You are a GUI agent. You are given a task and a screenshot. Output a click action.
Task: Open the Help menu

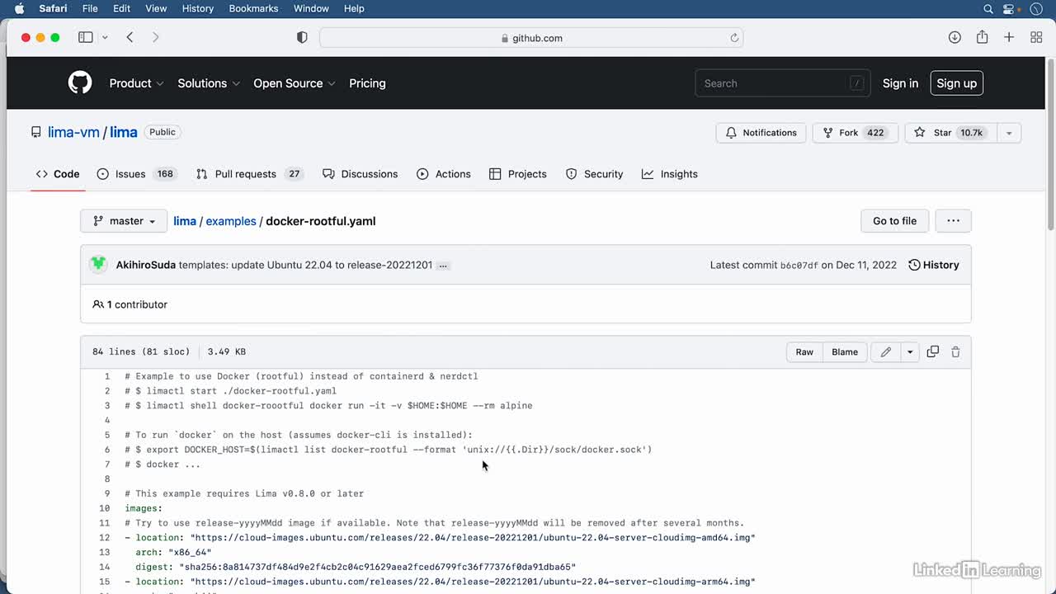(354, 8)
